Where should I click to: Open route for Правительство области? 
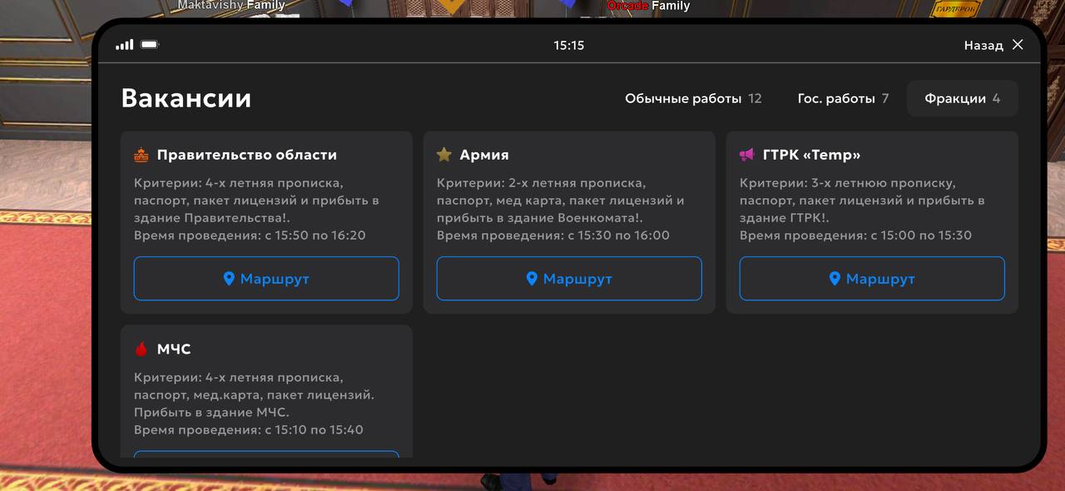266,279
